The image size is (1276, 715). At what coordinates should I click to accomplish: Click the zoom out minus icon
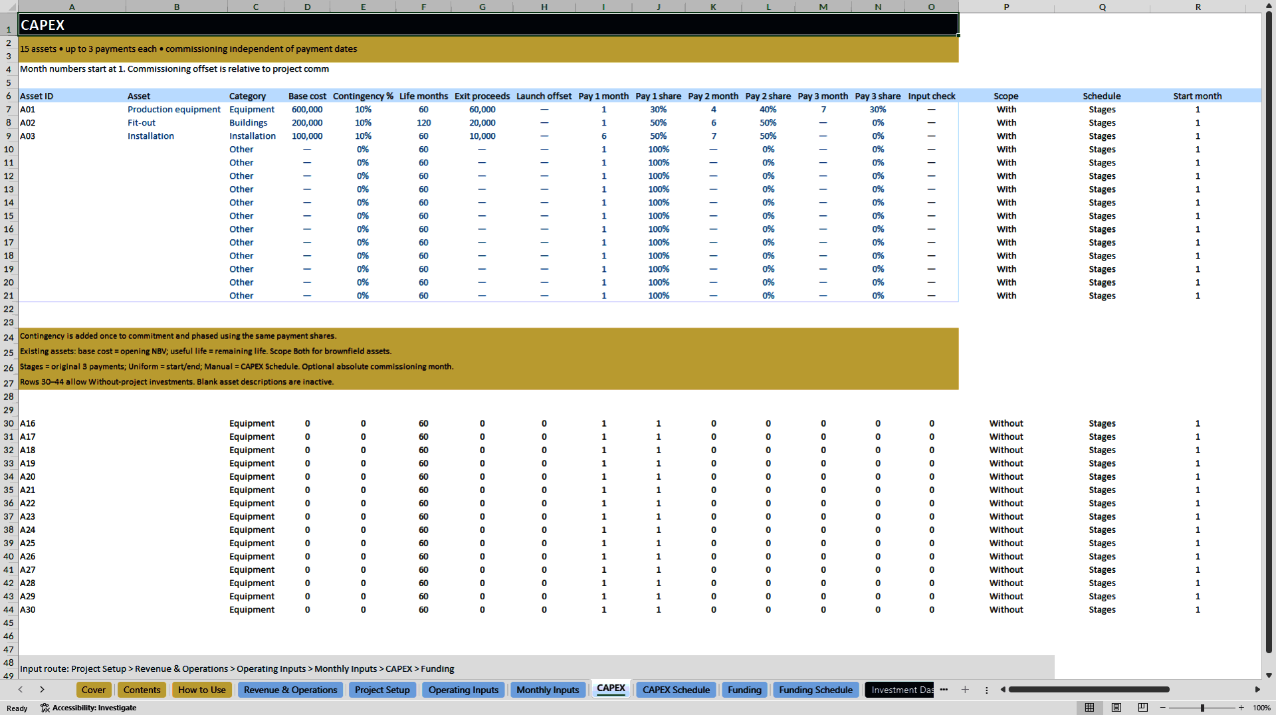click(1163, 708)
